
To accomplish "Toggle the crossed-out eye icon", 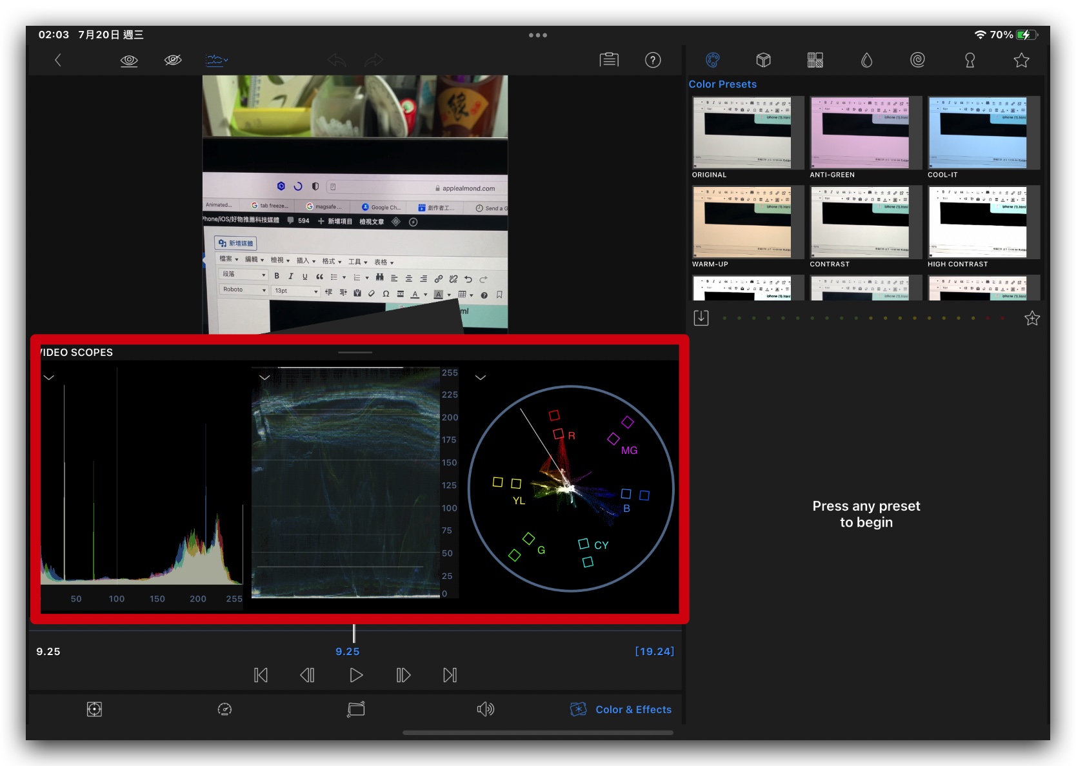I will tap(173, 61).
